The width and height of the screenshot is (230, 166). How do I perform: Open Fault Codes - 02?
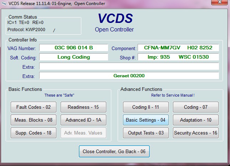34,107
